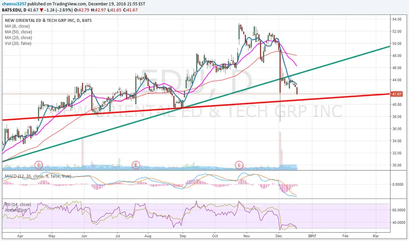The image size is (409, 241).
Task: Click the 54.00 price axis label
Action: 396,19
